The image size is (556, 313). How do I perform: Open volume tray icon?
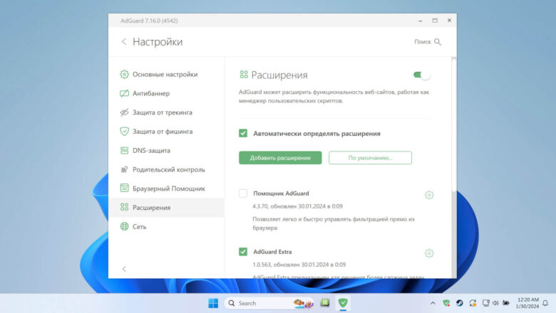[495, 303]
